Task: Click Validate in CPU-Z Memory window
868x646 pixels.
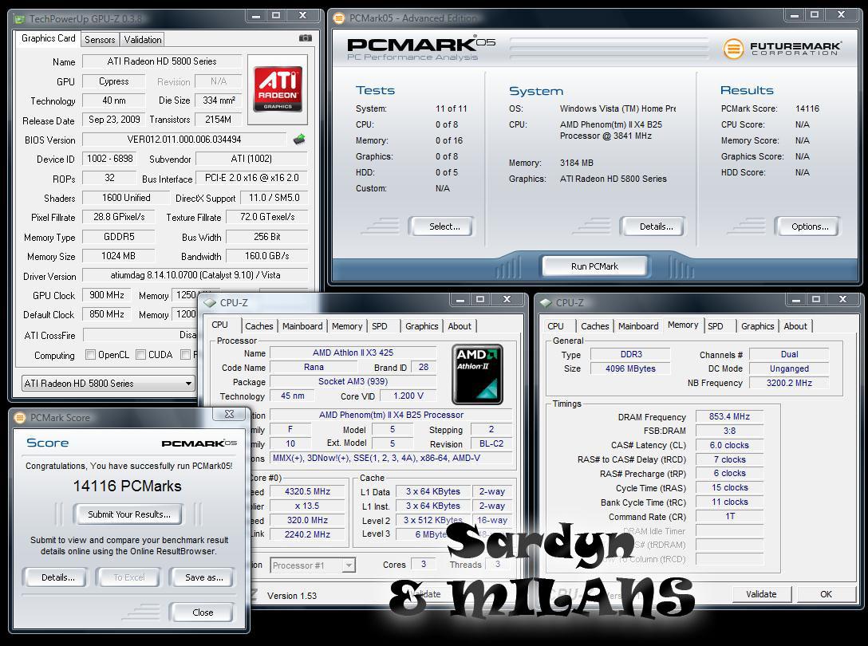Action: (x=761, y=594)
